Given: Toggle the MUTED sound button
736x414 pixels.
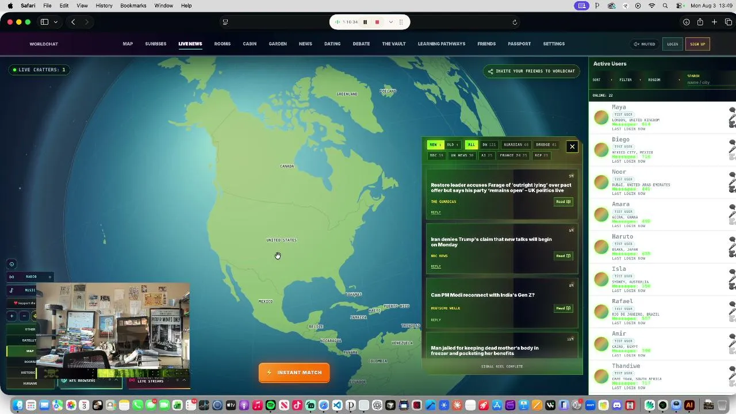Looking at the screenshot, I should 644,44.
